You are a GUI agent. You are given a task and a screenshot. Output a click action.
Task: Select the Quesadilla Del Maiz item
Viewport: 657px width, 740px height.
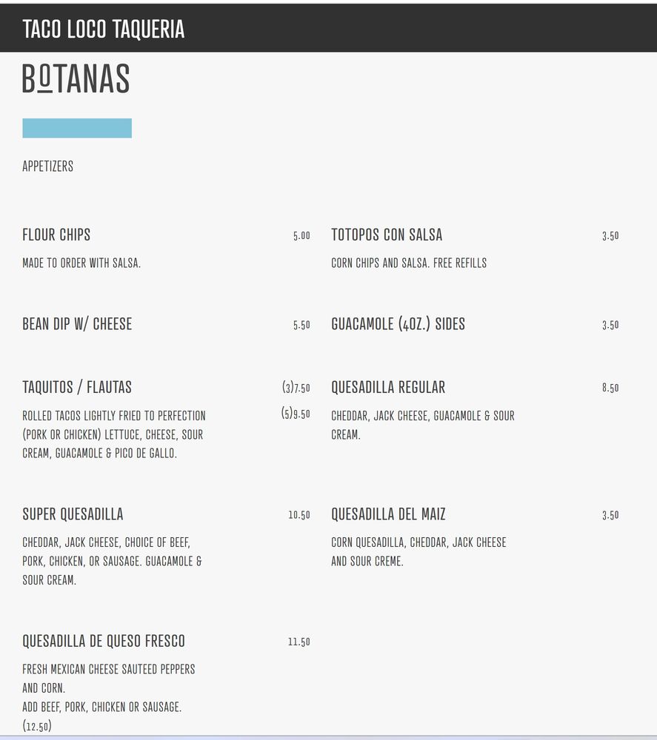[388, 514]
